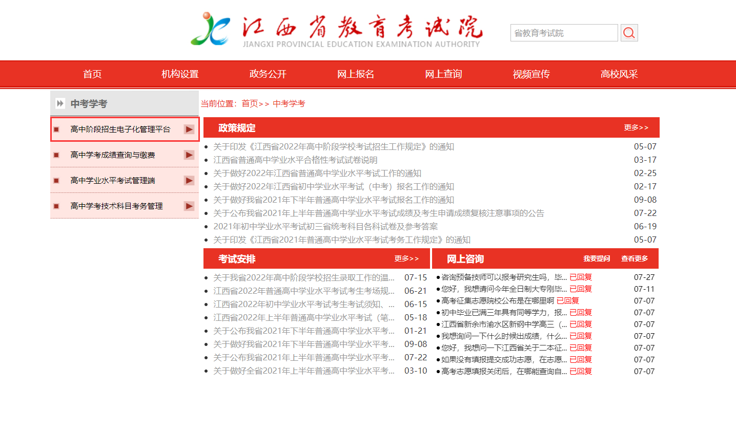Open 查看更多 in 网上咨询 section
Viewport: 736px width, 434px height.
point(635,258)
